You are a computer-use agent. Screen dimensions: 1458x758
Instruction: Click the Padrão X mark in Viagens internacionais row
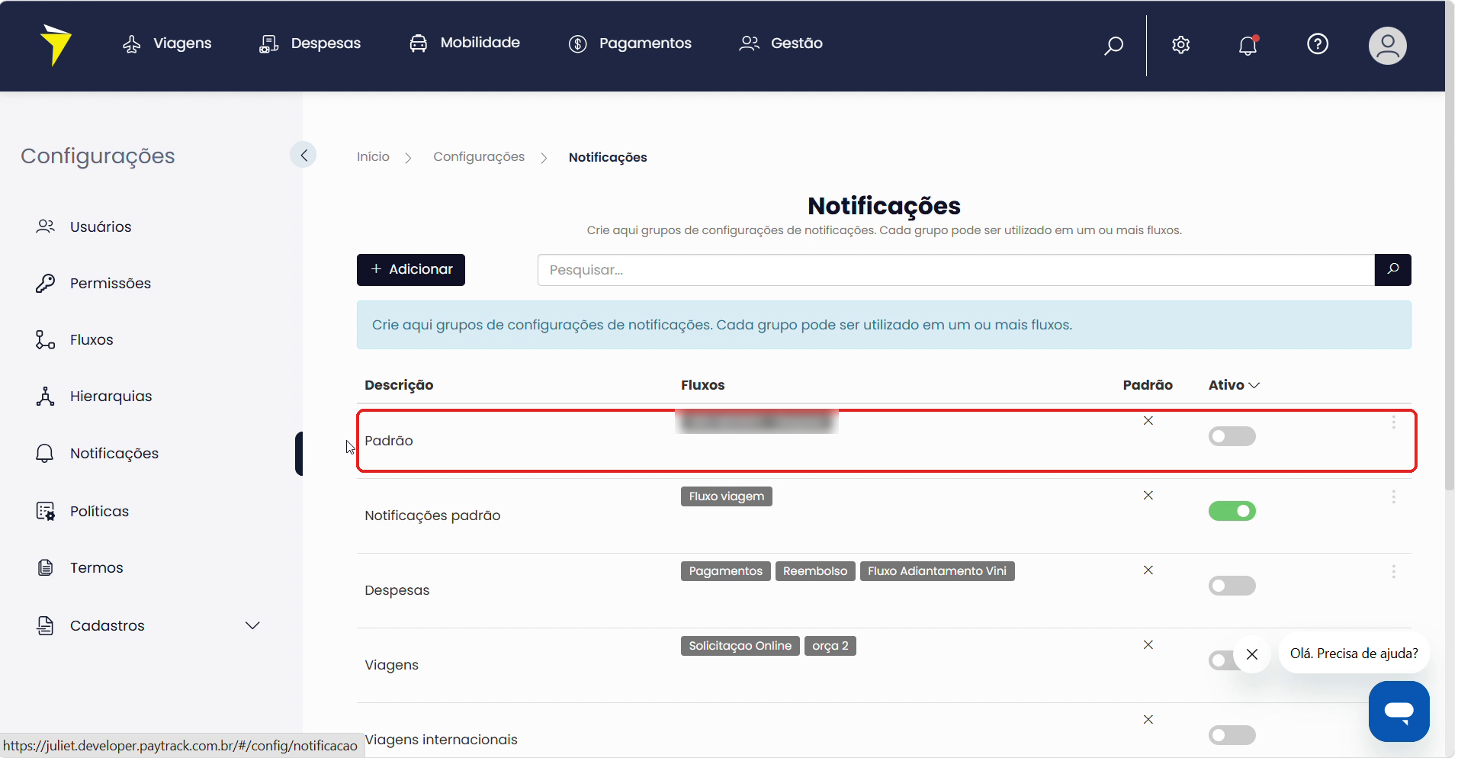click(x=1148, y=719)
